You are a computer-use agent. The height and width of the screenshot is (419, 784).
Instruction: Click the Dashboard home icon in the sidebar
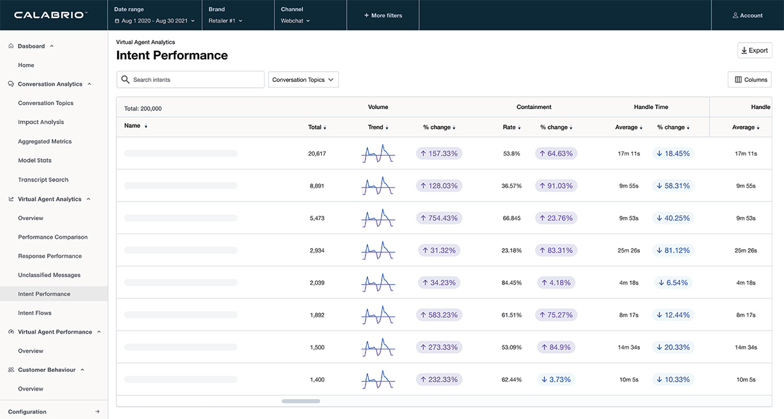point(11,46)
